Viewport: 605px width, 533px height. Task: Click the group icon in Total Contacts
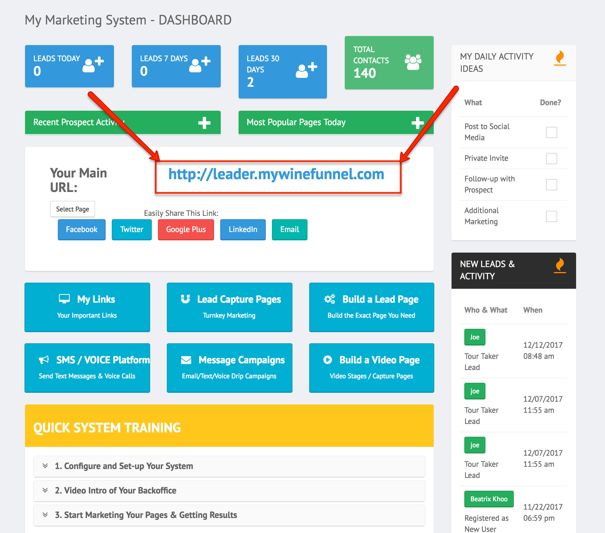coord(413,62)
